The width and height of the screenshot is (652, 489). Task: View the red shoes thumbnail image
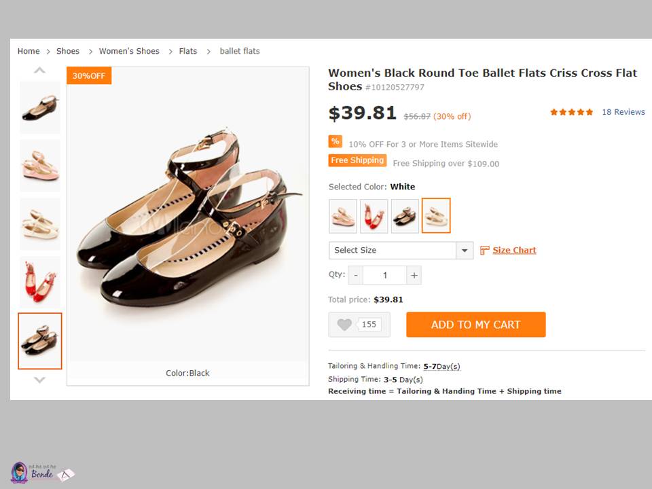pyautogui.click(x=40, y=282)
